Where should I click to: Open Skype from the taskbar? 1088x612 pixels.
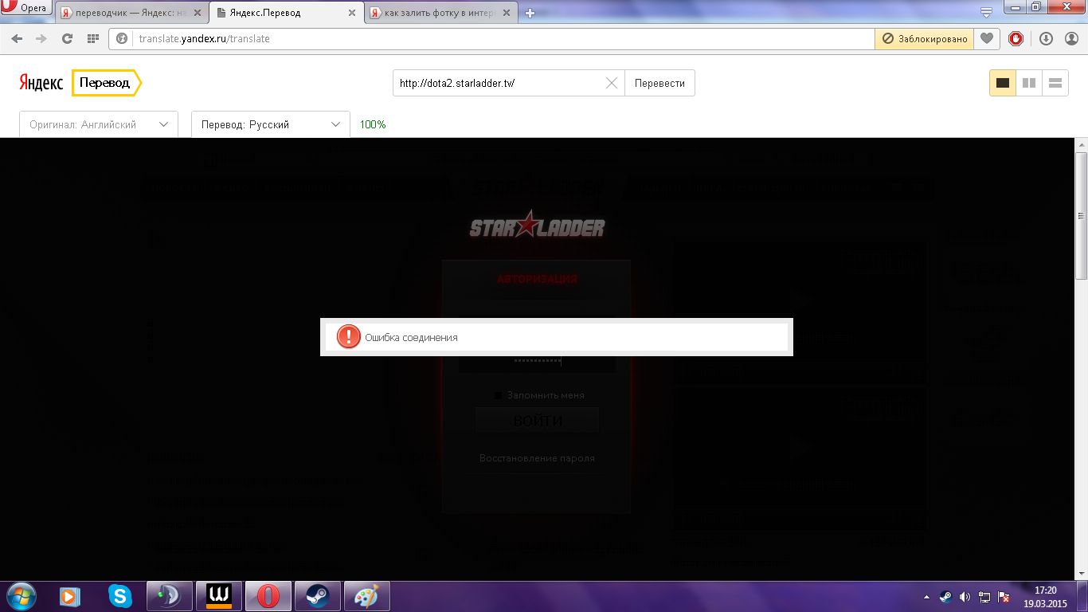(120, 596)
